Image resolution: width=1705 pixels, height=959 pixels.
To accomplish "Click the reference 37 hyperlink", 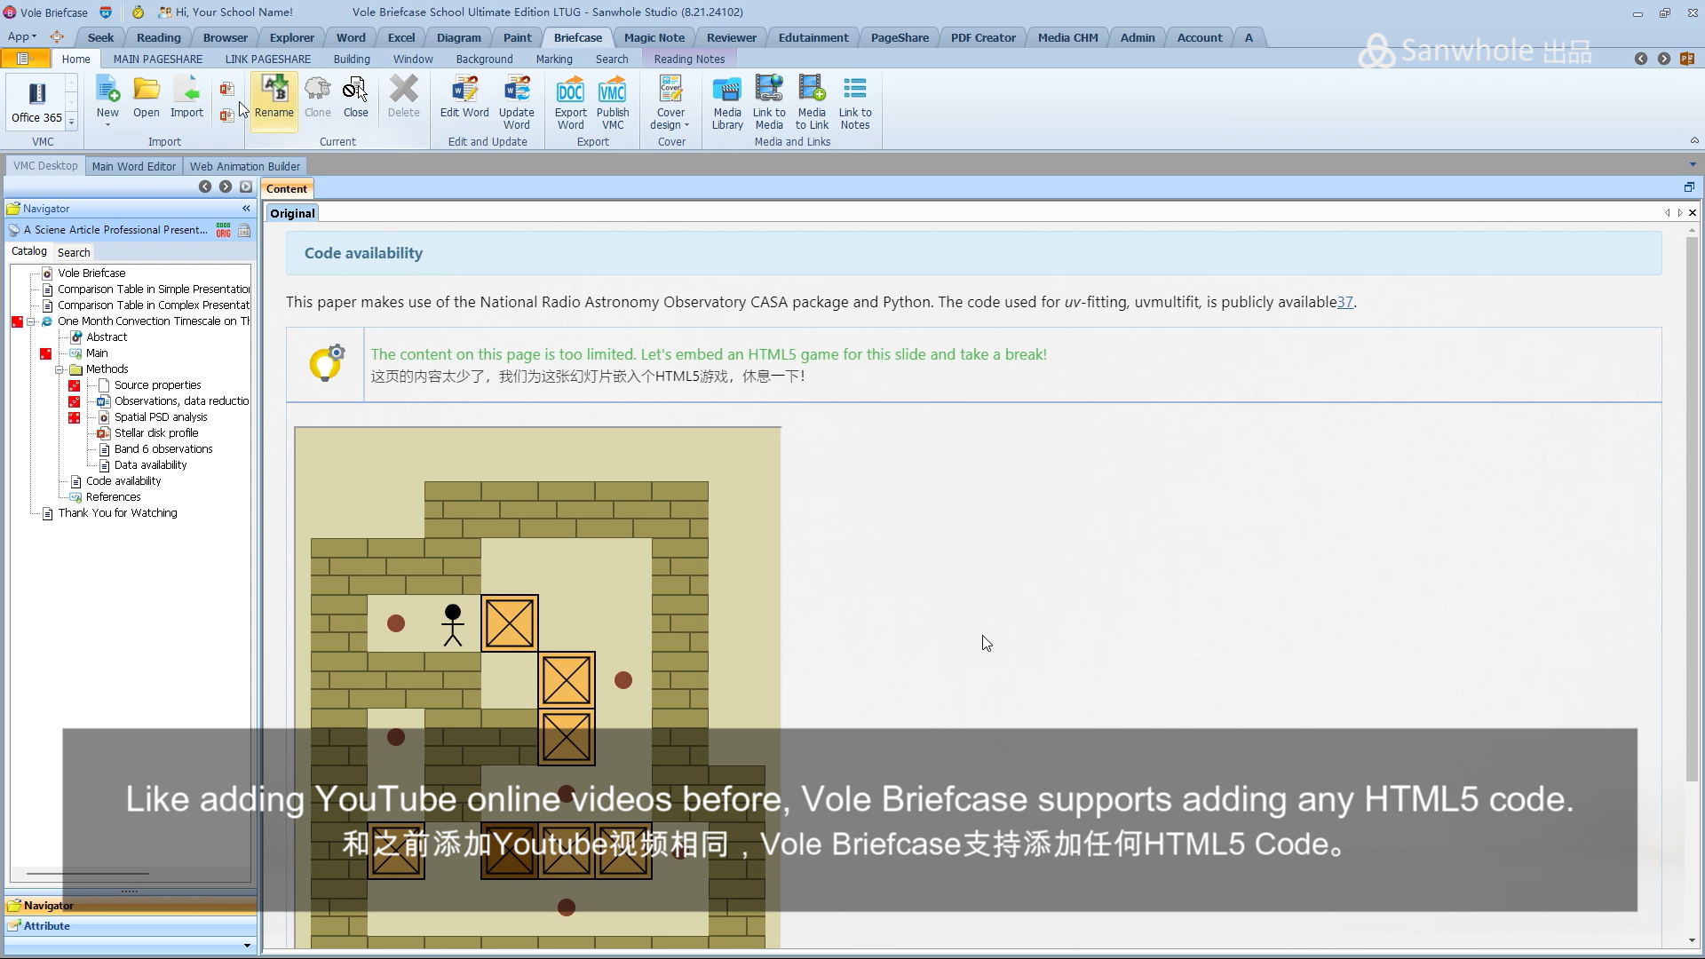I will point(1344,302).
